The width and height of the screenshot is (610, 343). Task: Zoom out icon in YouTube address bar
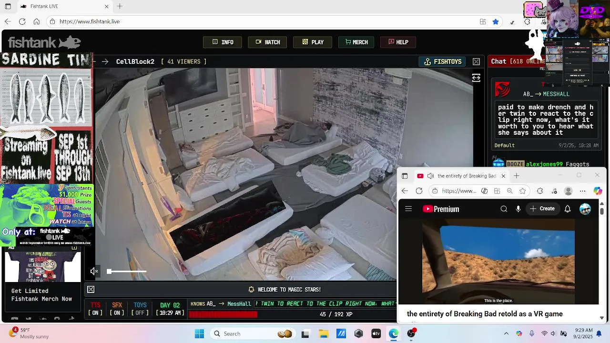(x=509, y=191)
